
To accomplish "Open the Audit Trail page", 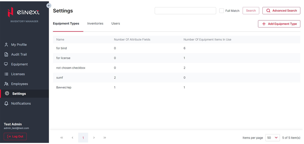I will [x=19, y=55].
